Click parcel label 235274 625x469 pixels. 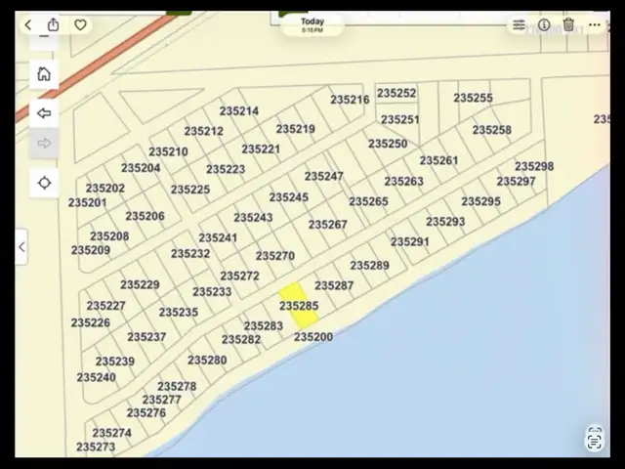tap(112, 433)
